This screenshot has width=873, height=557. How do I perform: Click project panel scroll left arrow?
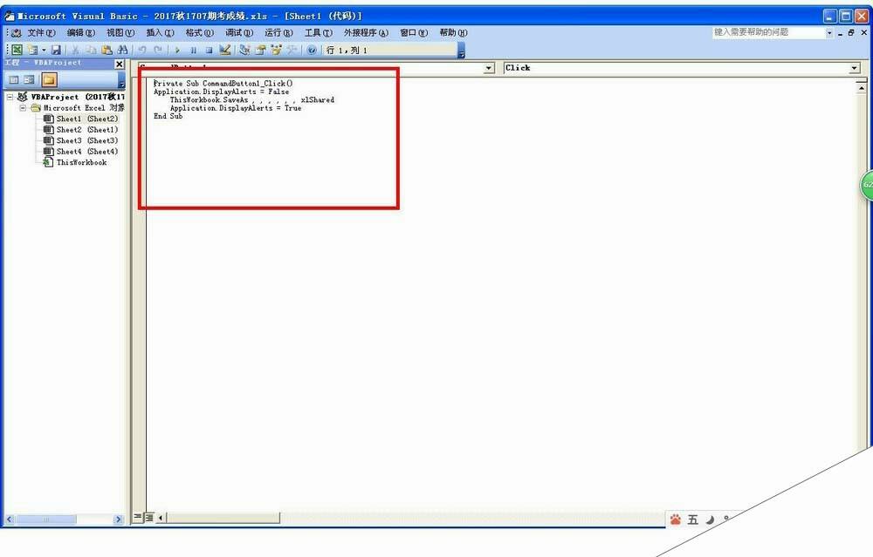[x=9, y=520]
